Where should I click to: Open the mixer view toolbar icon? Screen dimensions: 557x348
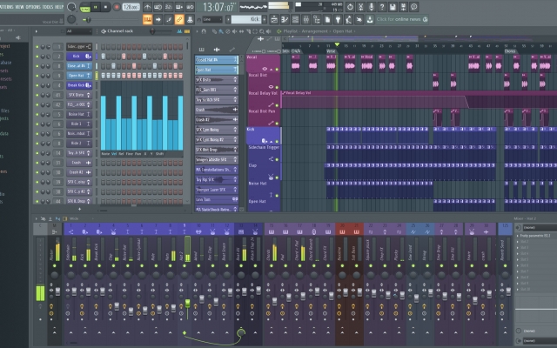pos(305,19)
